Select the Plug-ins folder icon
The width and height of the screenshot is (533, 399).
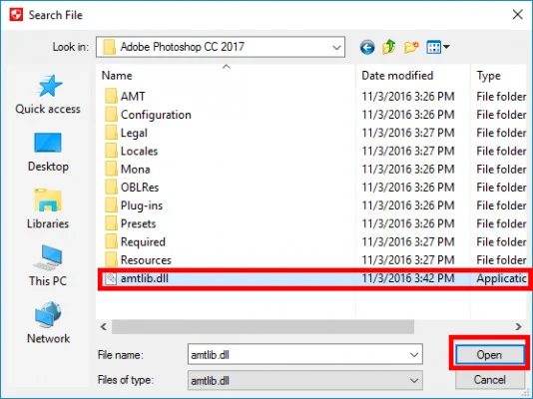111,205
